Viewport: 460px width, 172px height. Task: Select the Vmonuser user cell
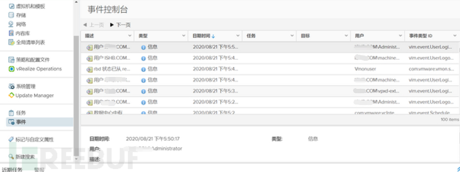point(365,69)
